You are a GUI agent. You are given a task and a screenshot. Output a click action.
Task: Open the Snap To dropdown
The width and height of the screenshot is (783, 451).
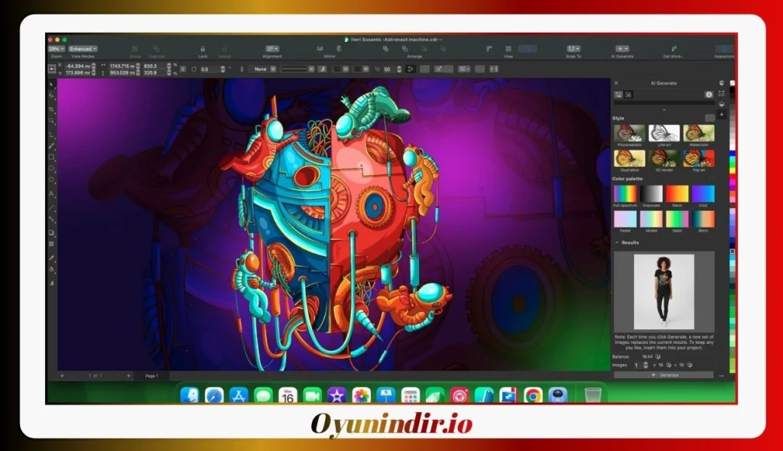coord(573,49)
